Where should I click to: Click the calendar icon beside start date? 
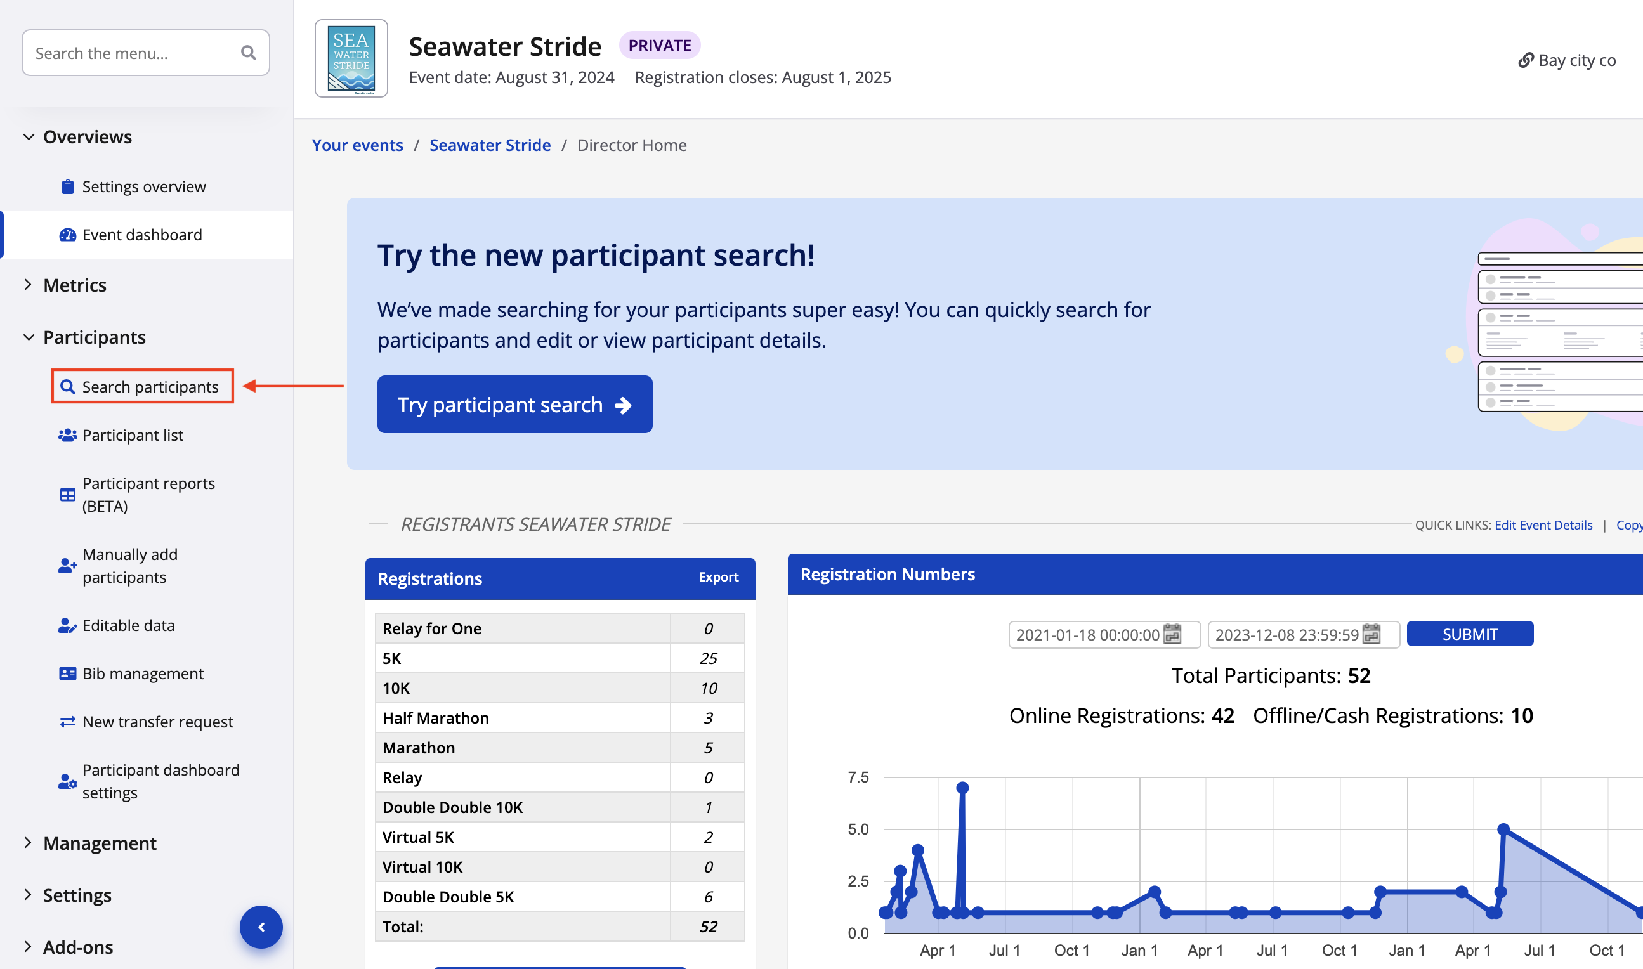pyautogui.click(x=1172, y=634)
